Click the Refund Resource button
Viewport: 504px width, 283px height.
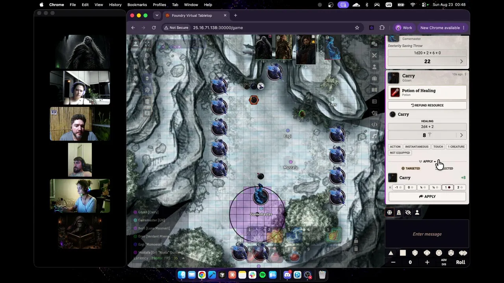coord(427,105)
